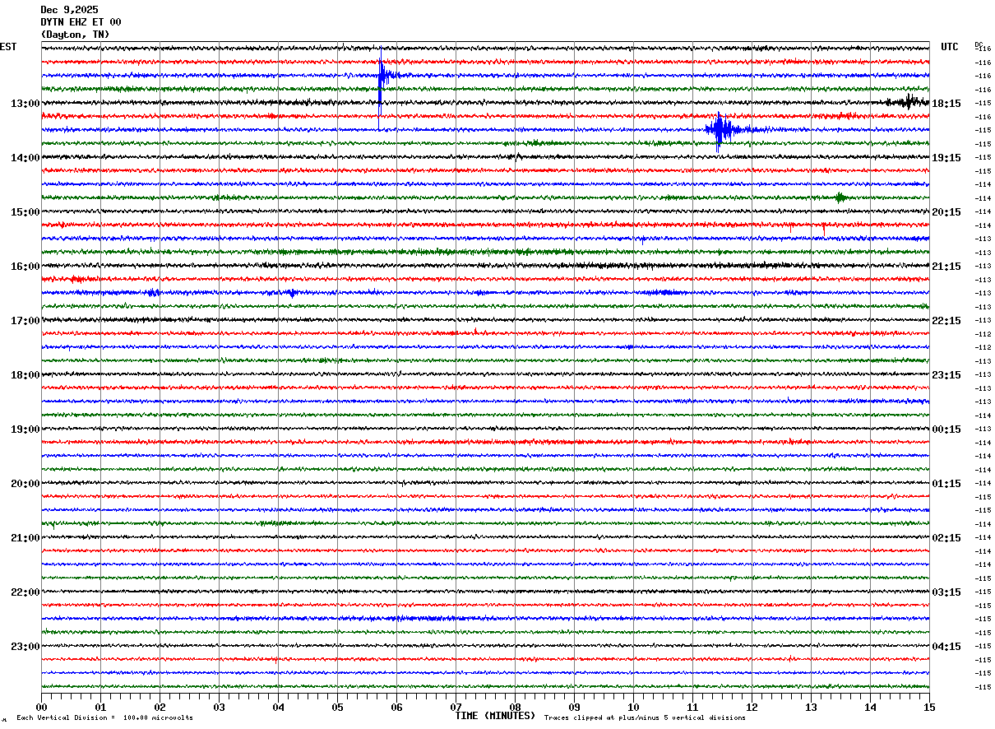995x729 pixels.
Task: Click the 10 minute mark on the time axis
Action: (633, 707)
